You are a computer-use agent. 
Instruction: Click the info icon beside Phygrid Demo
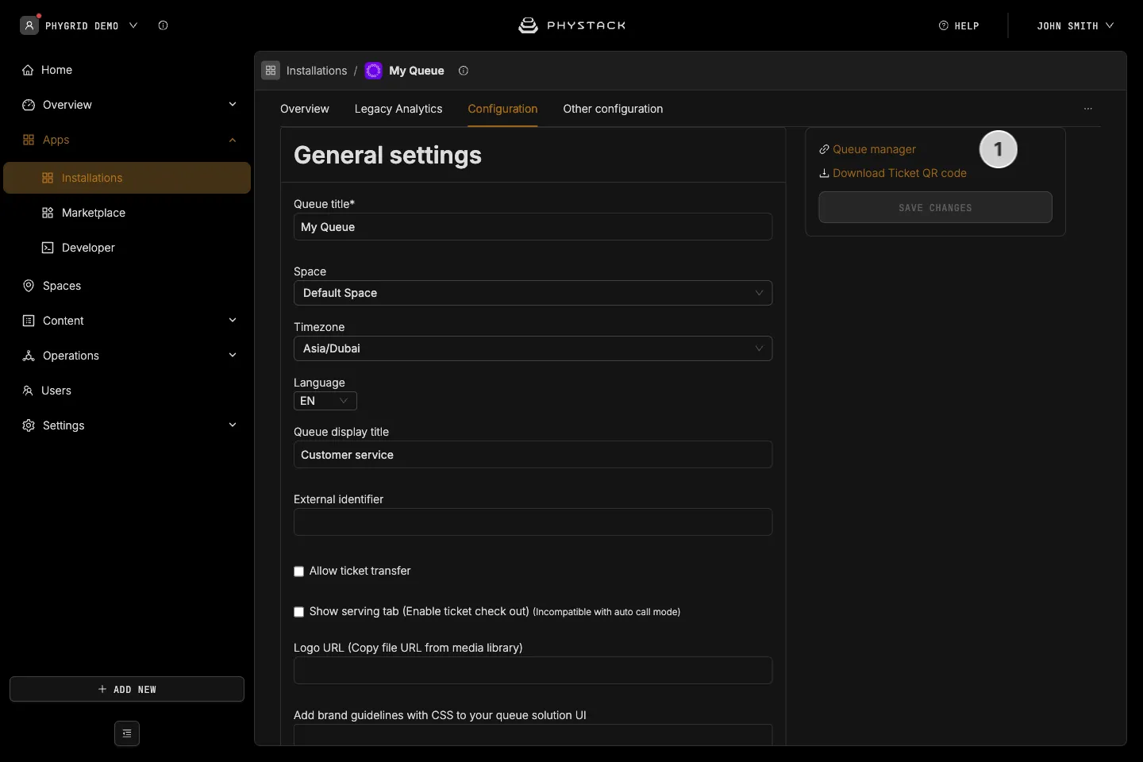[163, 25]
